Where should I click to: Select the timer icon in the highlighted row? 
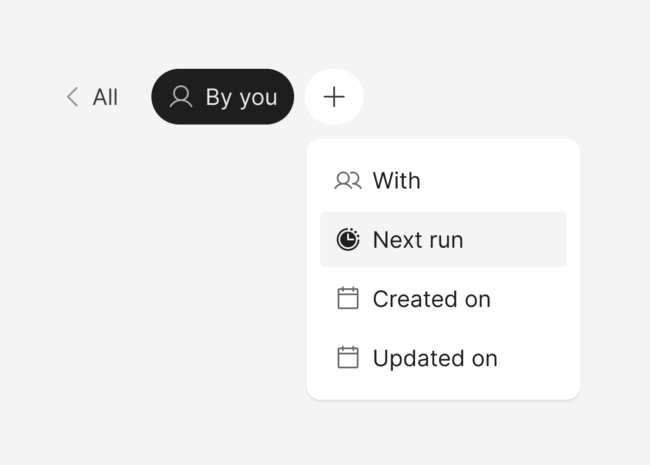[x=348, y=239]
